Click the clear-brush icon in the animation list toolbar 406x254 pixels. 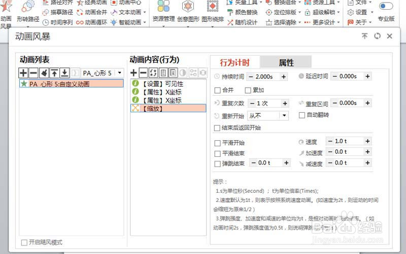pyautogui.click(x=44, y=73)
